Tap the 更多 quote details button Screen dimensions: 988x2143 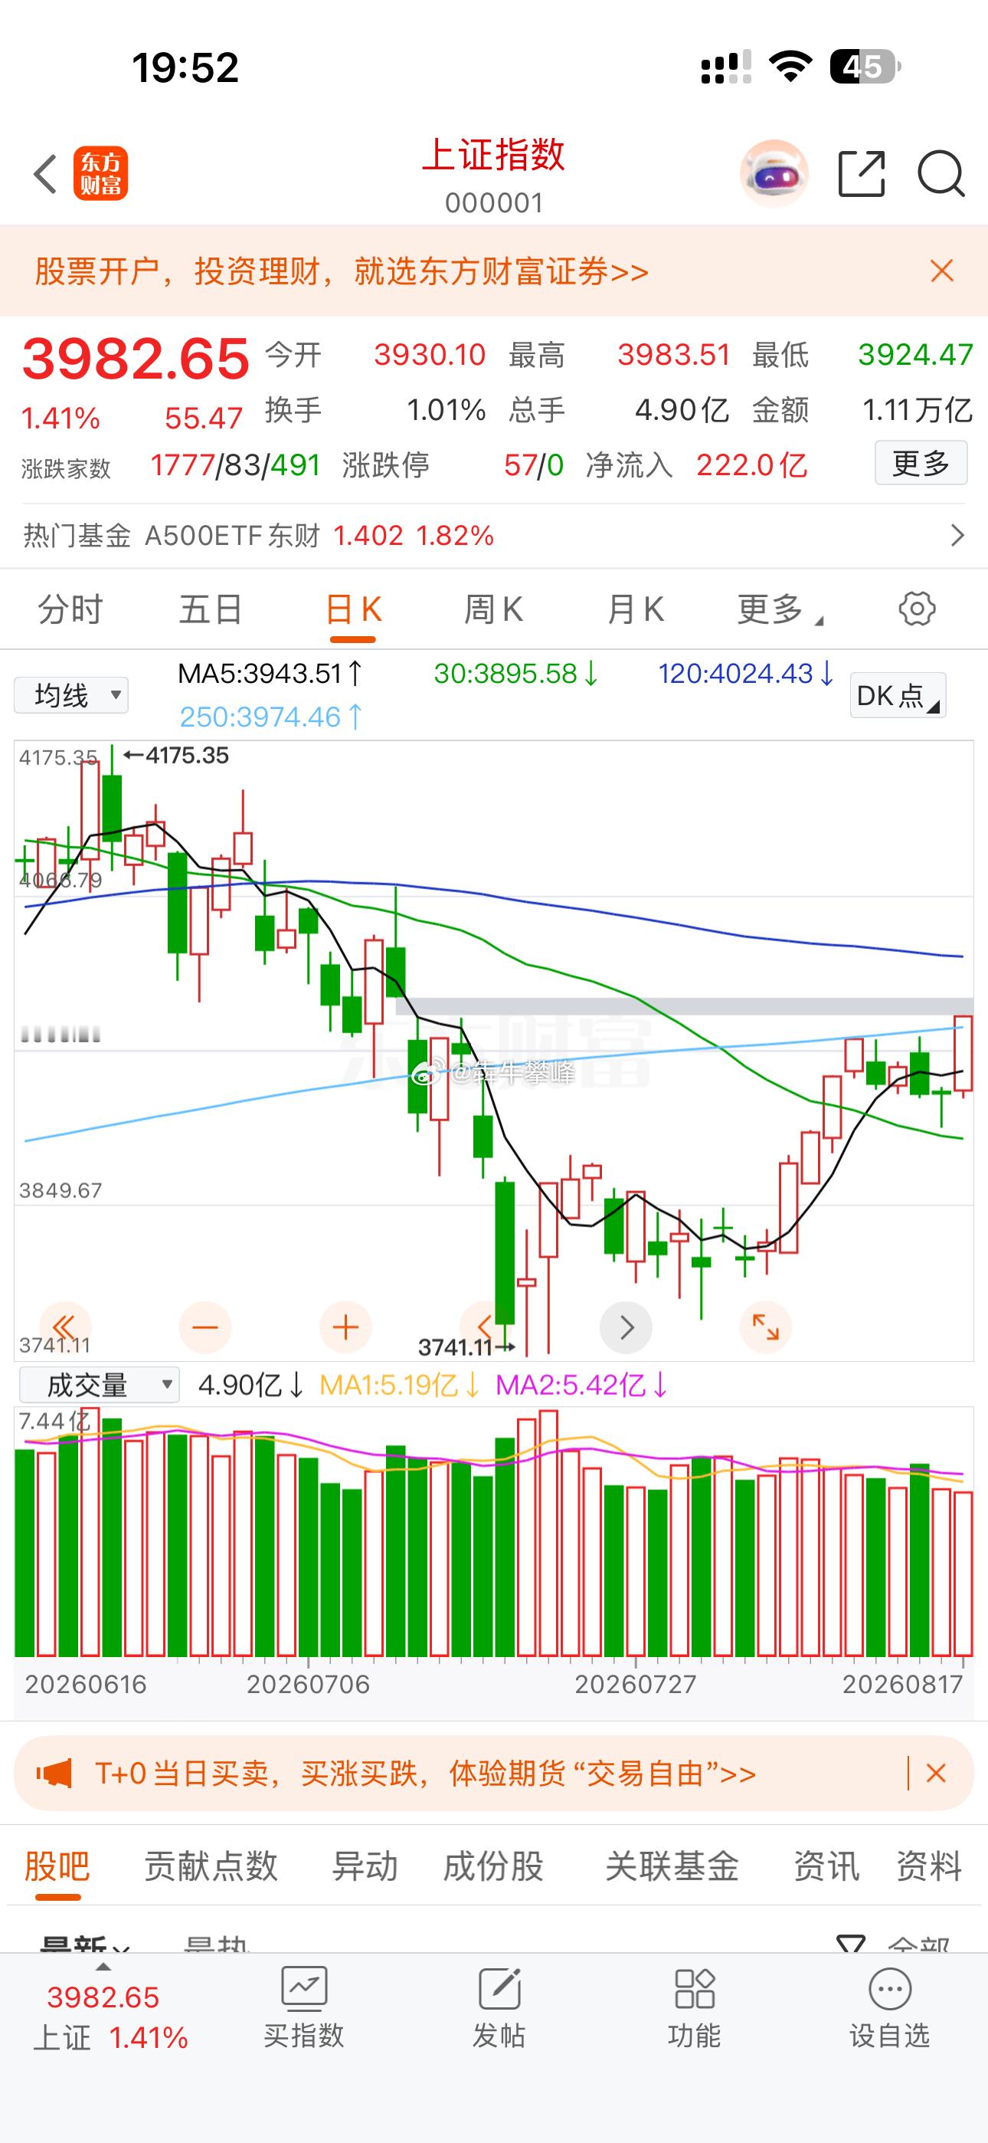[921, 464]
